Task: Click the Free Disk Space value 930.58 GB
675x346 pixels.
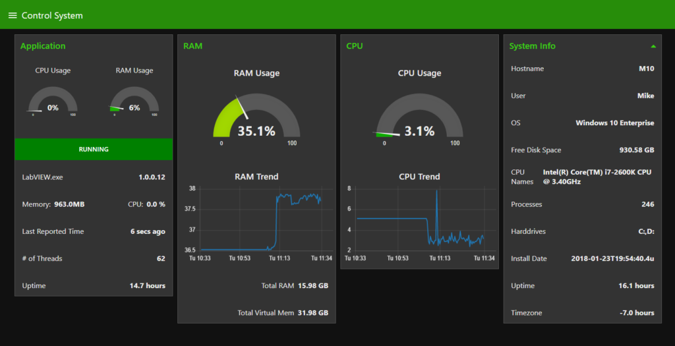Action: coord(637,150)
